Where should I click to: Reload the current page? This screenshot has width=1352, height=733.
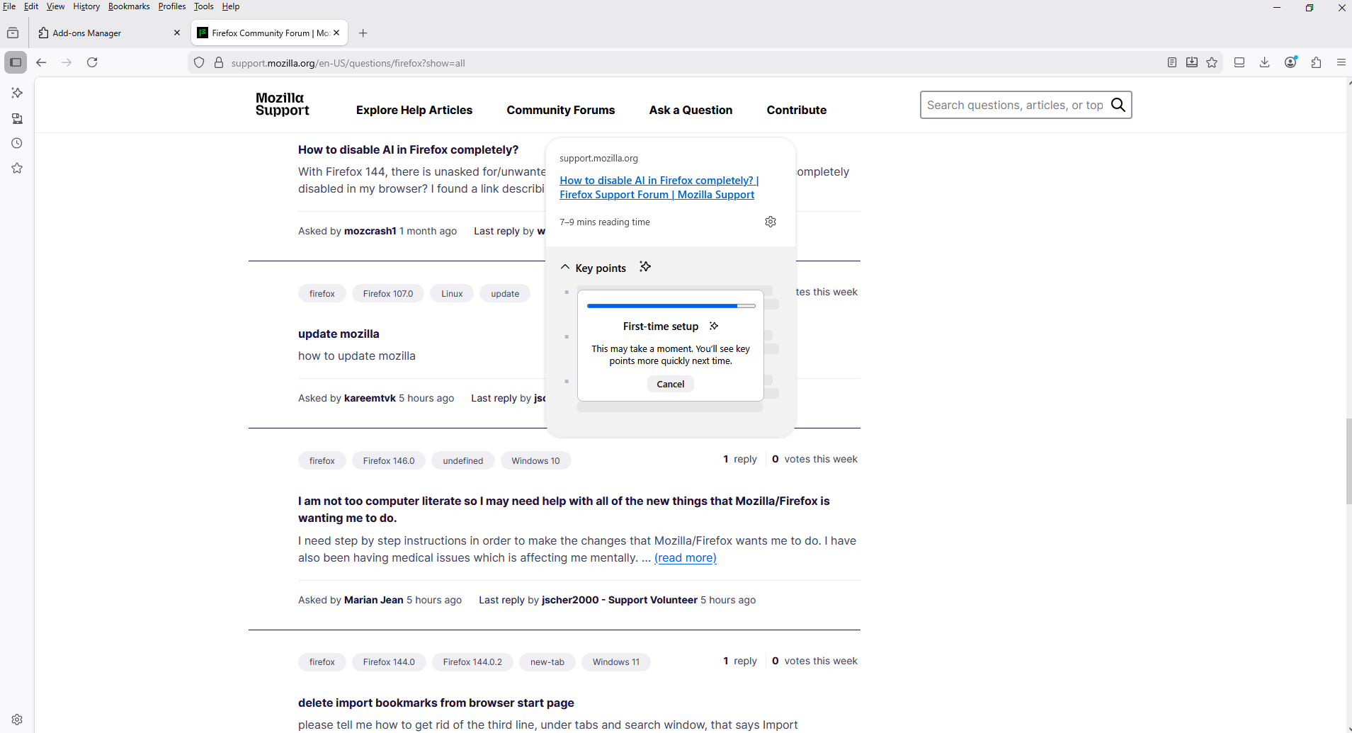point(92,62)
